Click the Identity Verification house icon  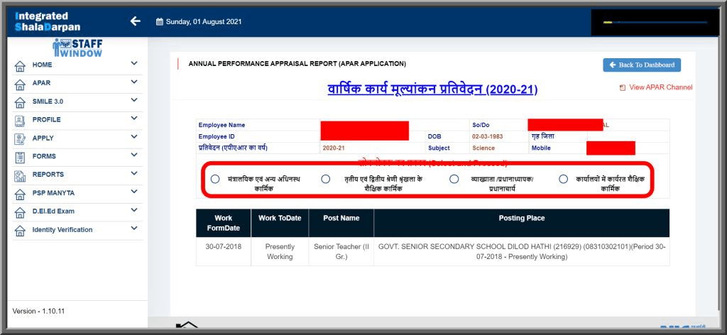(20, 230)
